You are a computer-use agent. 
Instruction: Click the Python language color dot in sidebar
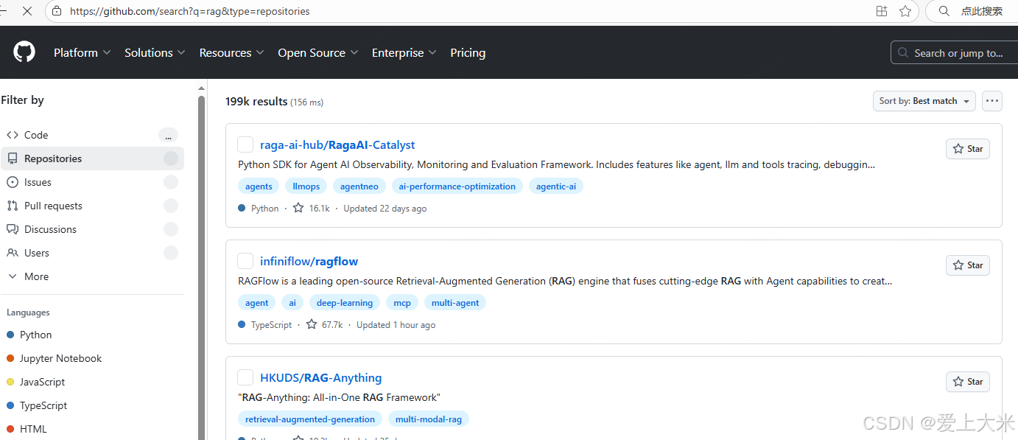[10, 335]
